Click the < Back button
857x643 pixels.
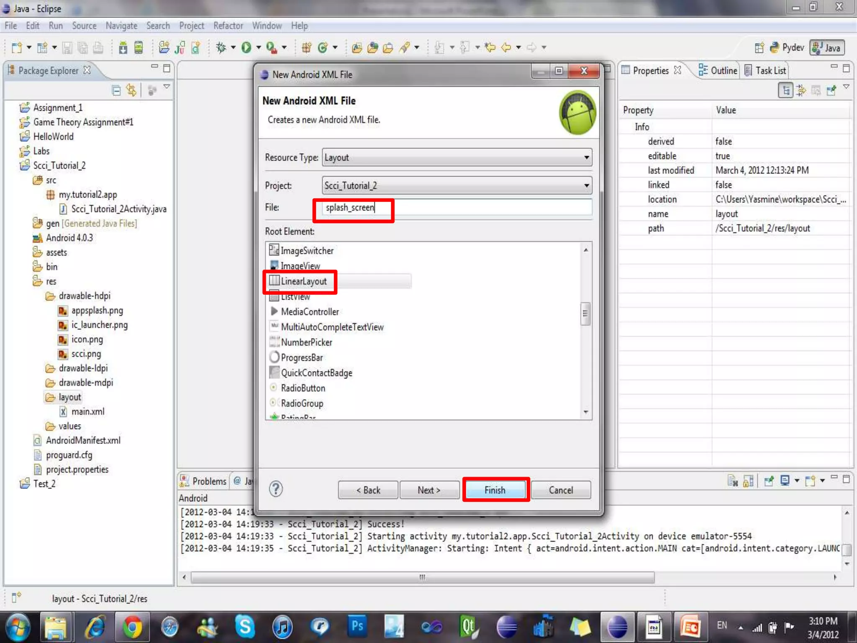point(368,490)
